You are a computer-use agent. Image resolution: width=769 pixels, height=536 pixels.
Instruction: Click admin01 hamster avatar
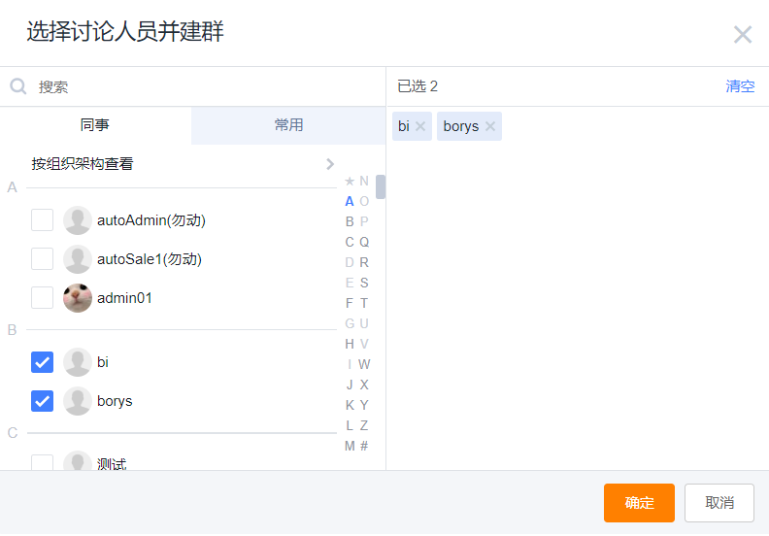(x=78, y=298)
